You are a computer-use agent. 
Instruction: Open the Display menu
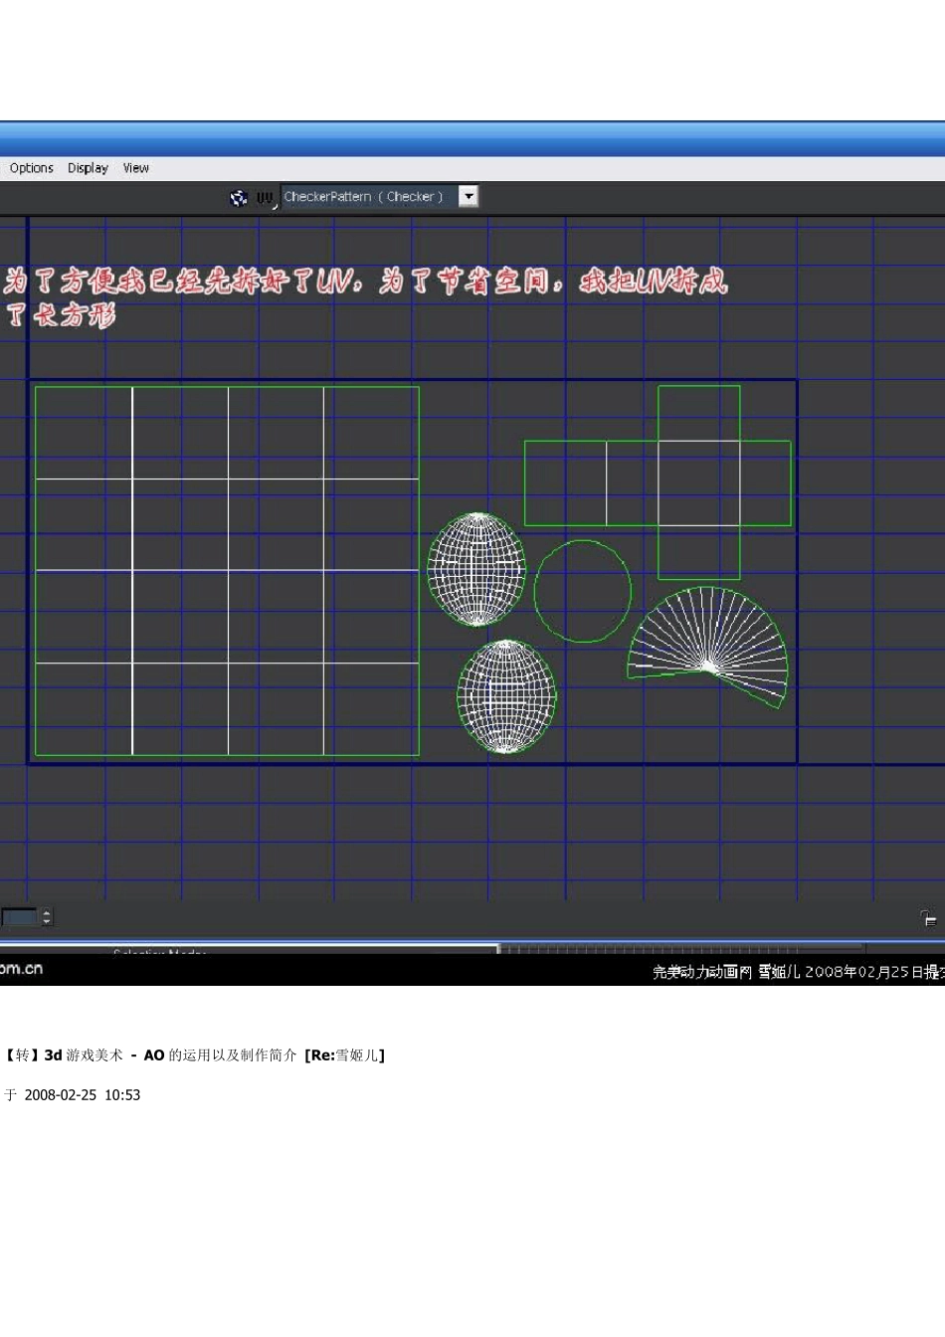pos(88,168)
